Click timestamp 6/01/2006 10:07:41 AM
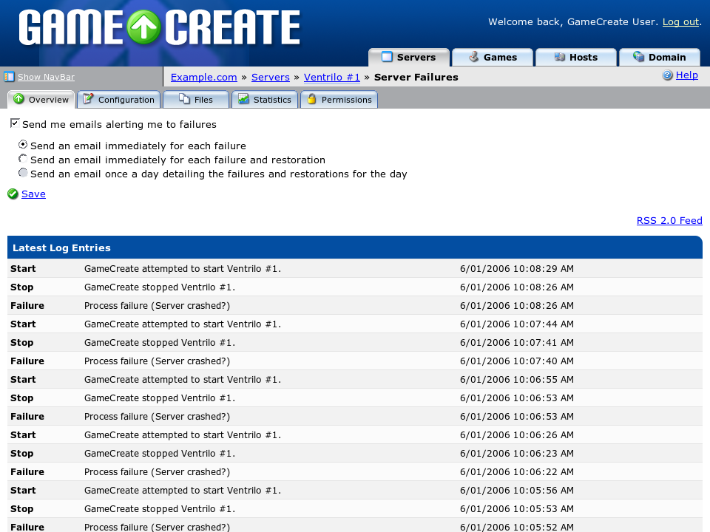This screenshot has width=710, height=532. (517, 343)
